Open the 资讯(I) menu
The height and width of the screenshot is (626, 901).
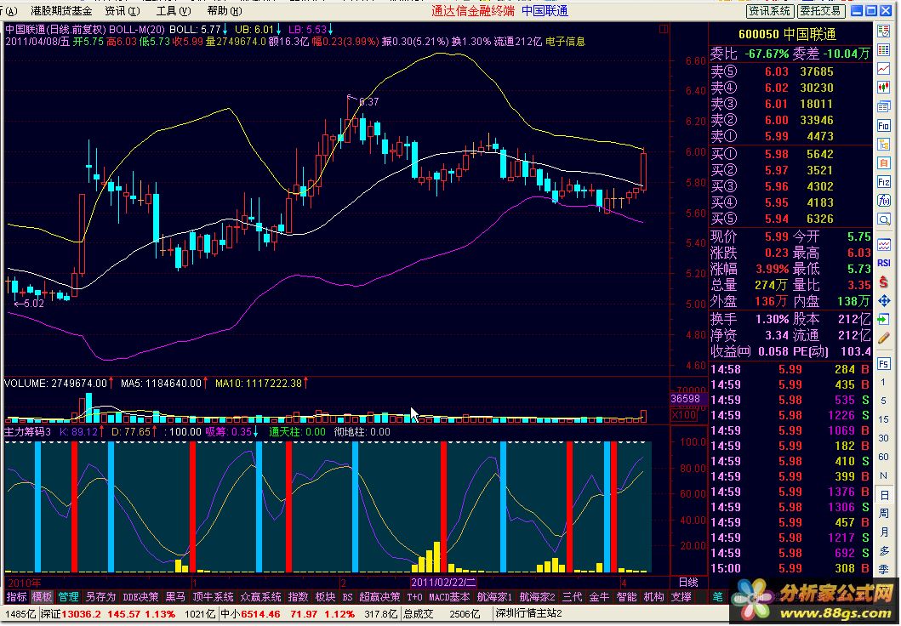[123, 11]
